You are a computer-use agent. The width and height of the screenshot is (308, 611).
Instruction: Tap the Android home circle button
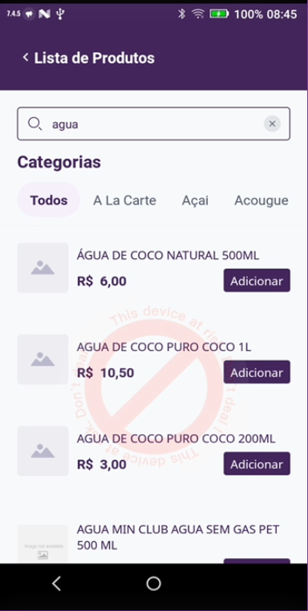[154, 583]
